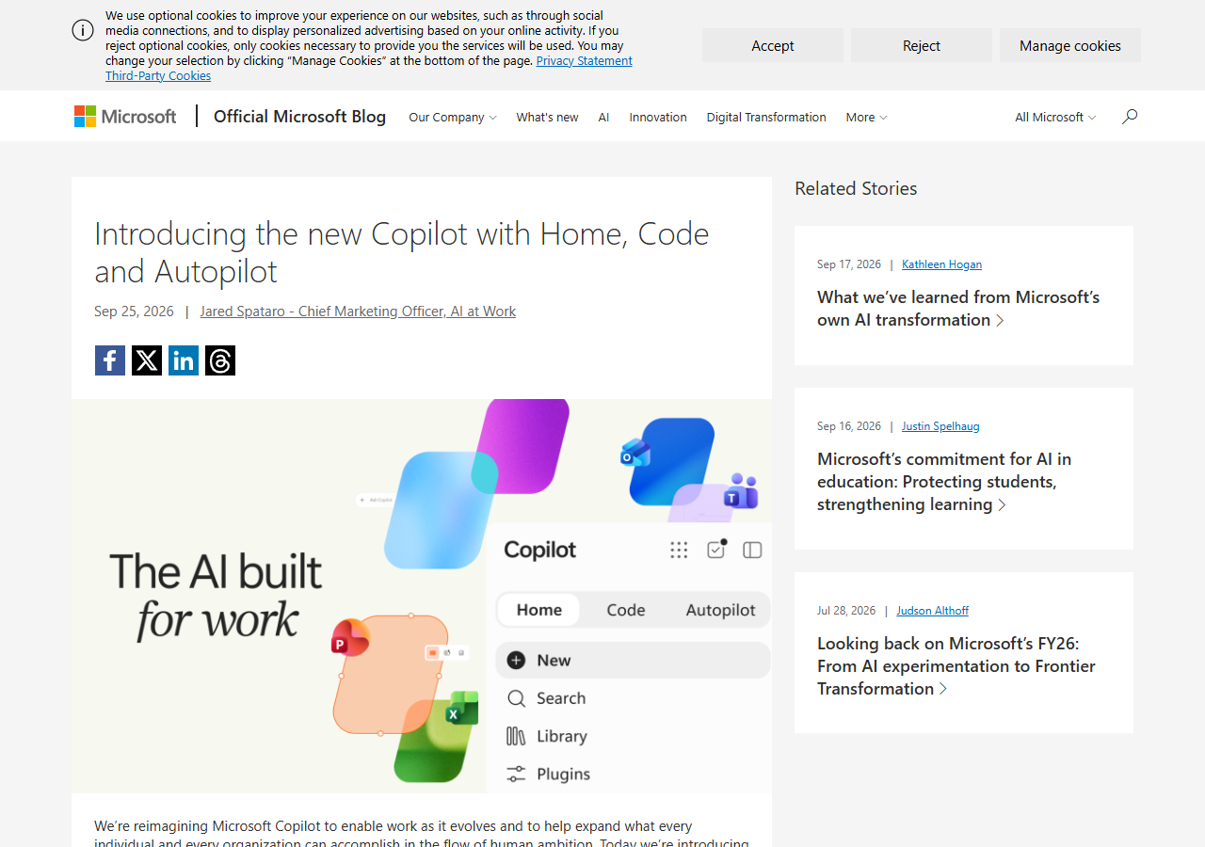
Task: Click the Sep 17, 2026 story date
Action: (x=849, y=264)
